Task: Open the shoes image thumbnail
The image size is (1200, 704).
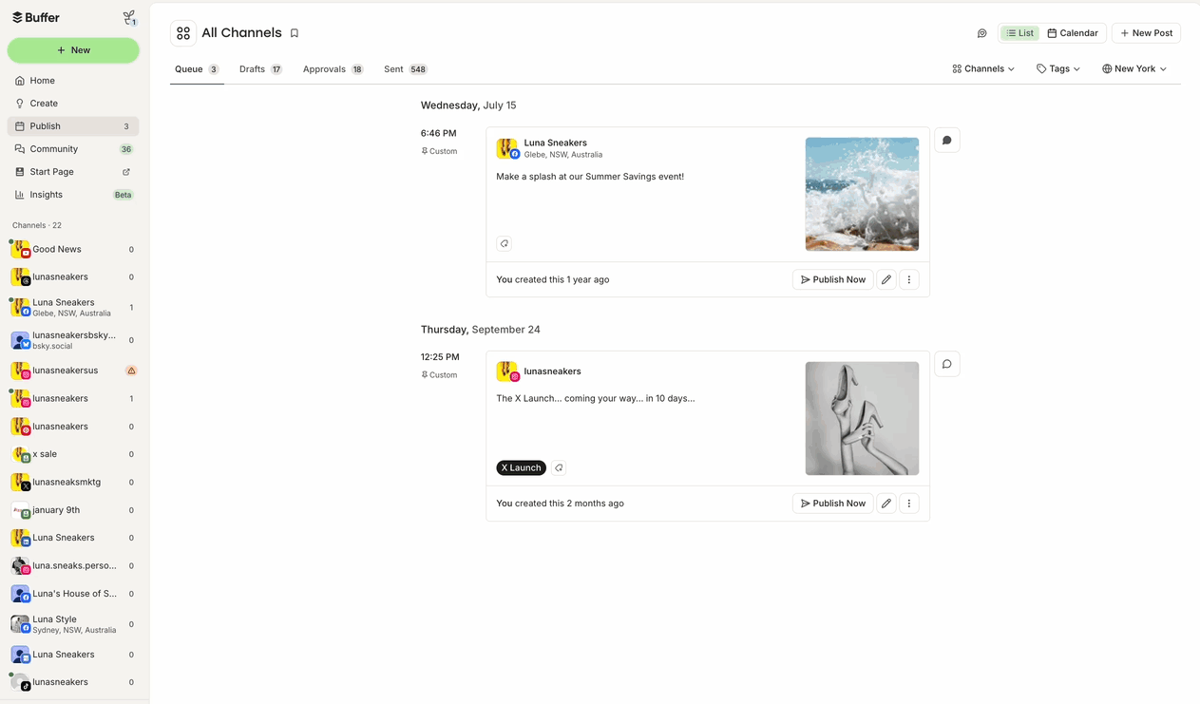Action: click(x=862, y=418)
